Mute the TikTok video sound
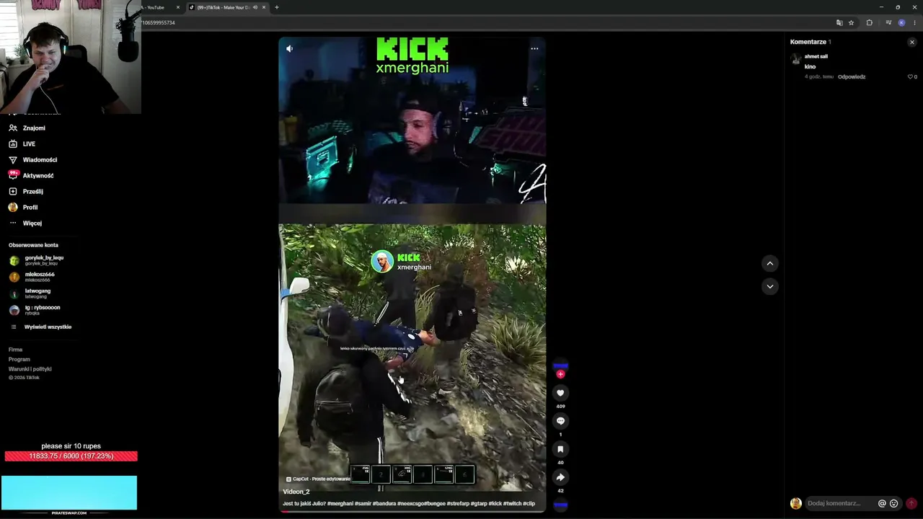The image size is (923, 519). (x=289, y=49)
